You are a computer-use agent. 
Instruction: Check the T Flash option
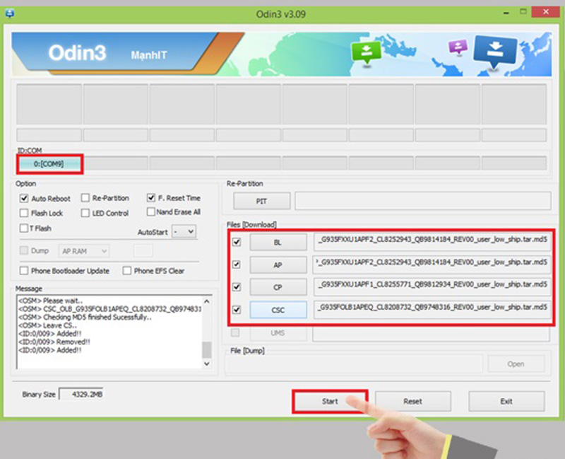coord(24,228)
